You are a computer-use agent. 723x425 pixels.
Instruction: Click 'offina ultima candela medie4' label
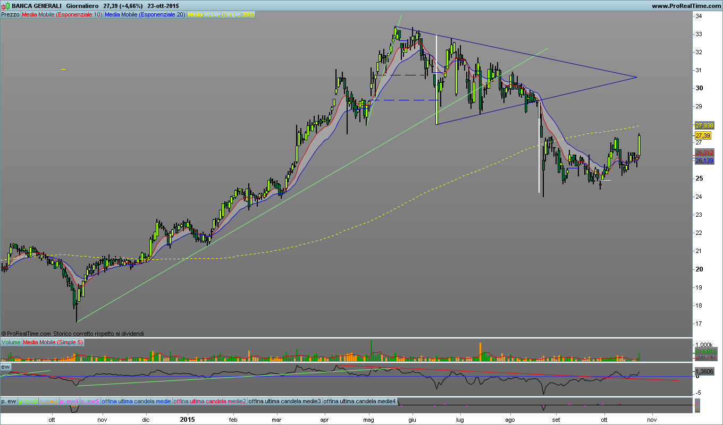[x=360, y=402]
